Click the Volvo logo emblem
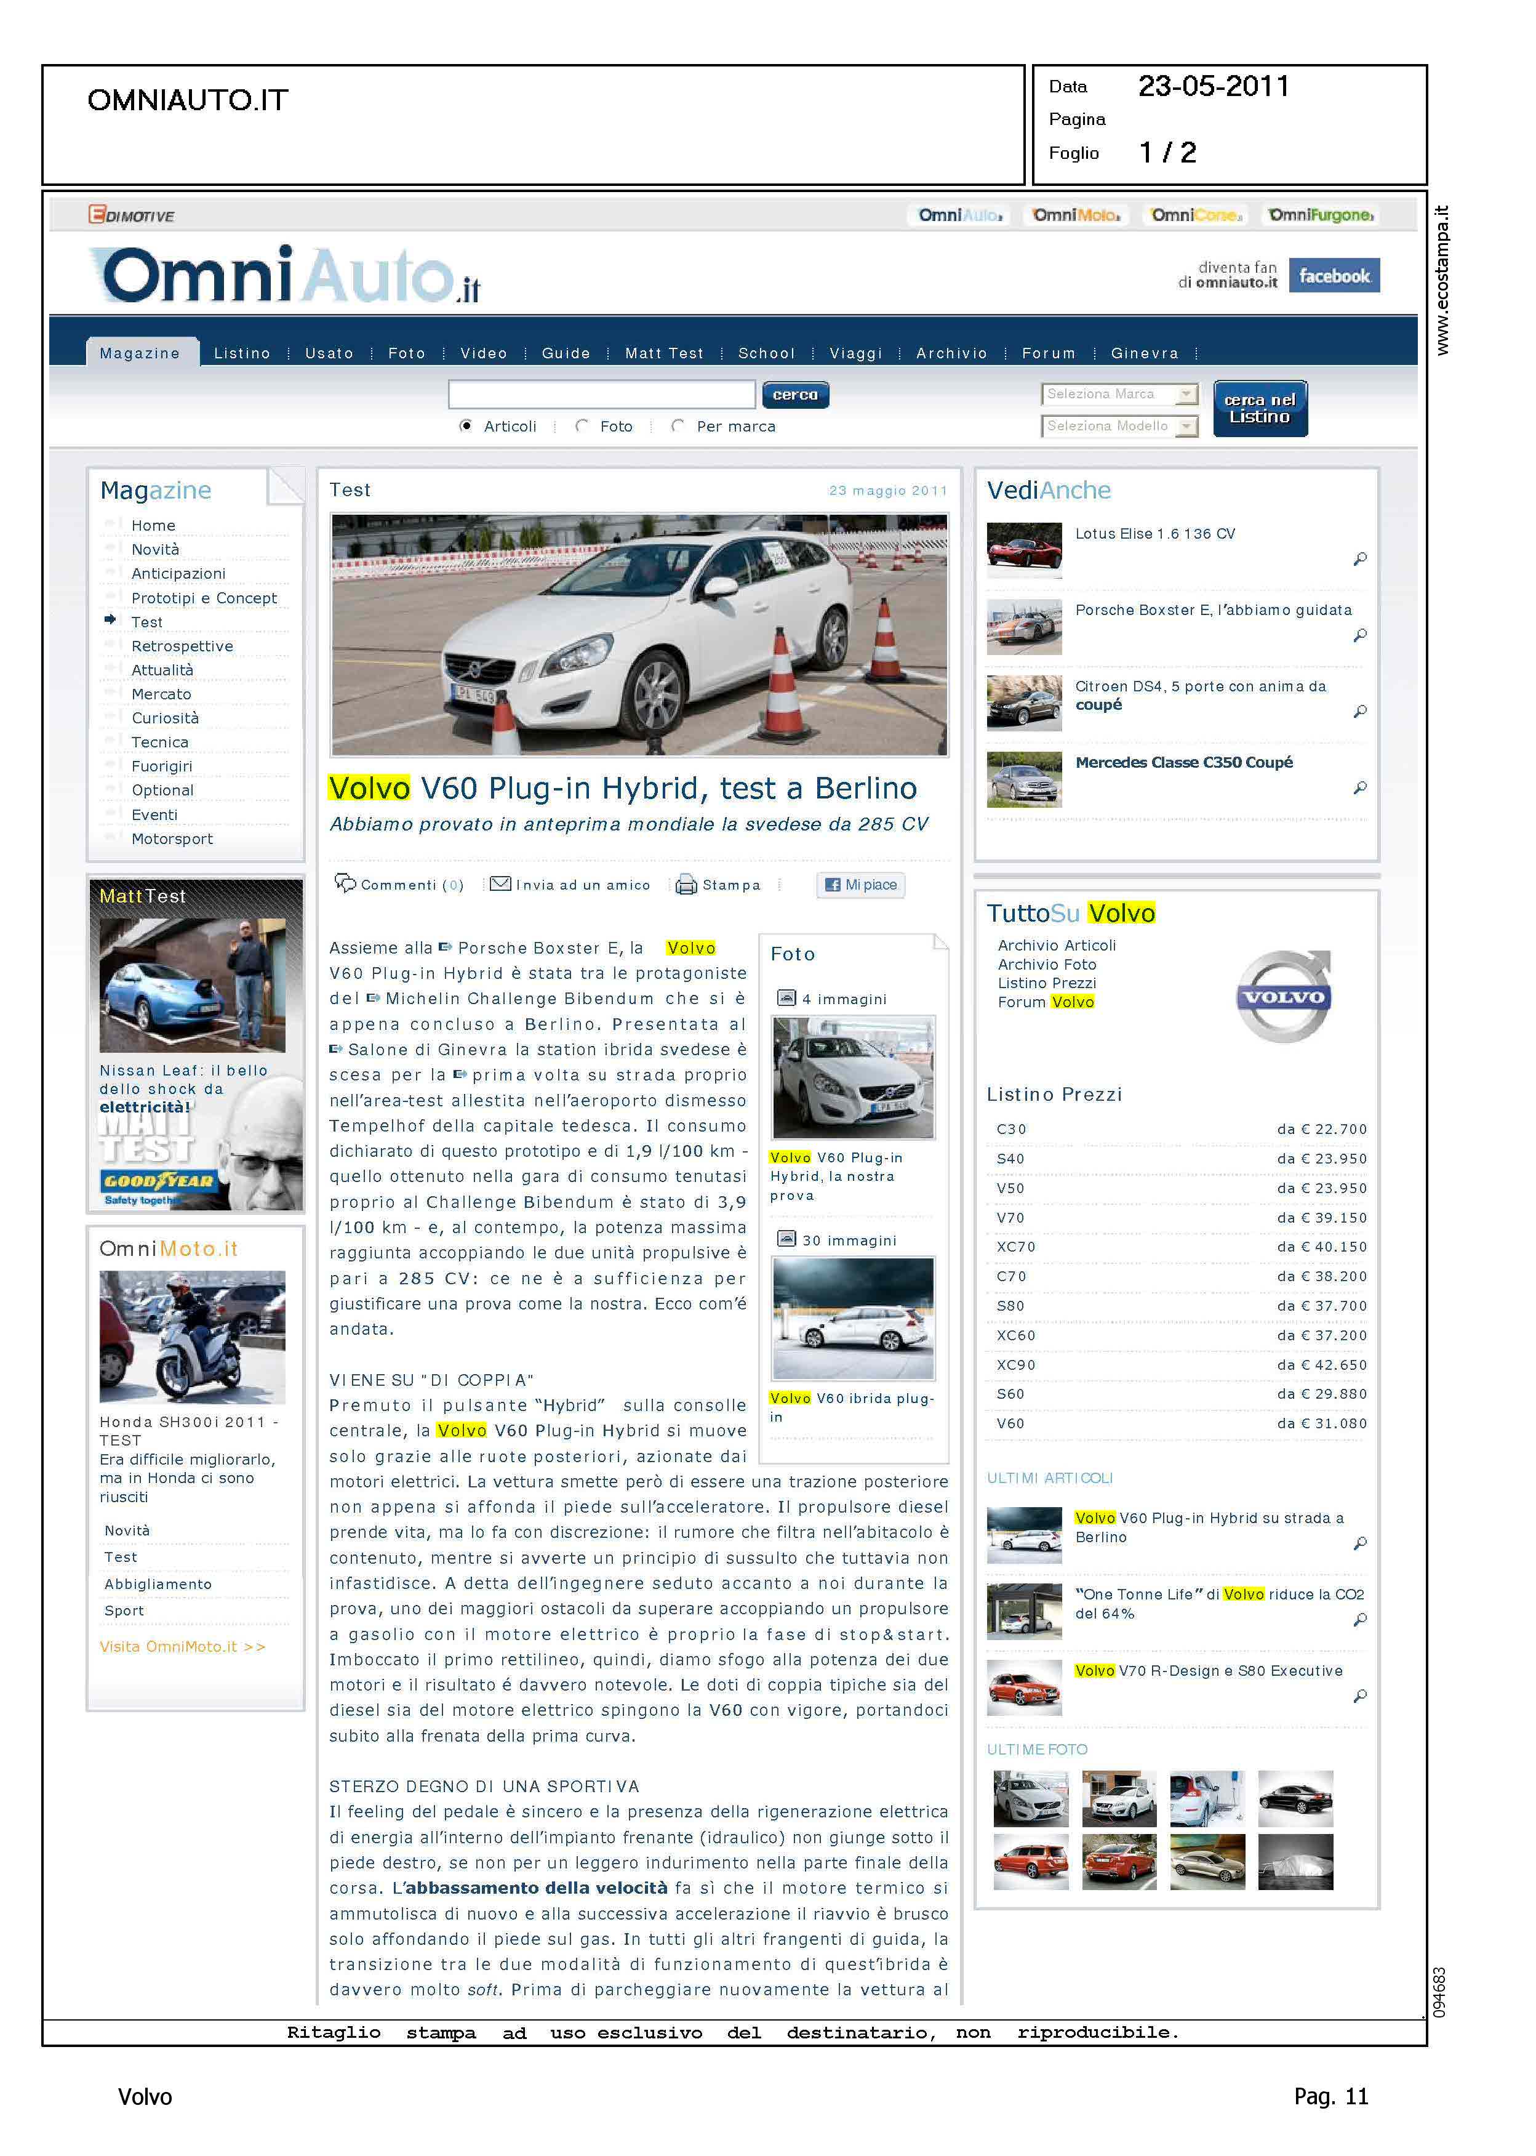The height and width of the screenshot is (2156, 1536). coord(1284,996)
